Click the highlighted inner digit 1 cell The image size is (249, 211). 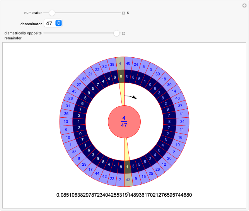[127, 167]
